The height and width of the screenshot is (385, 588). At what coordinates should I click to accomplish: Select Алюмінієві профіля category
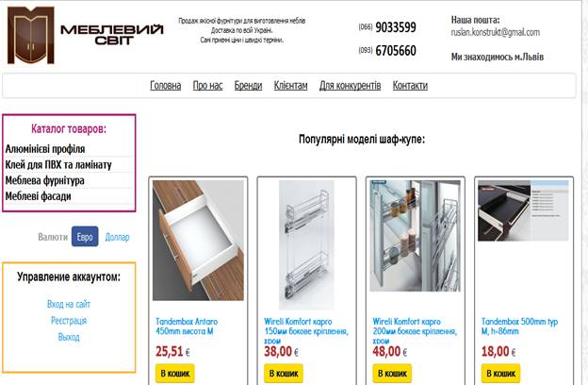click(x=45, y=149)
